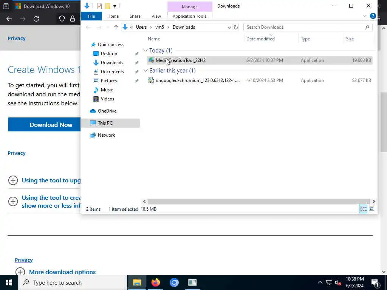Click the browser back arrow
The width and height of the screenshot is (387, 290).
tap(9, 19)
